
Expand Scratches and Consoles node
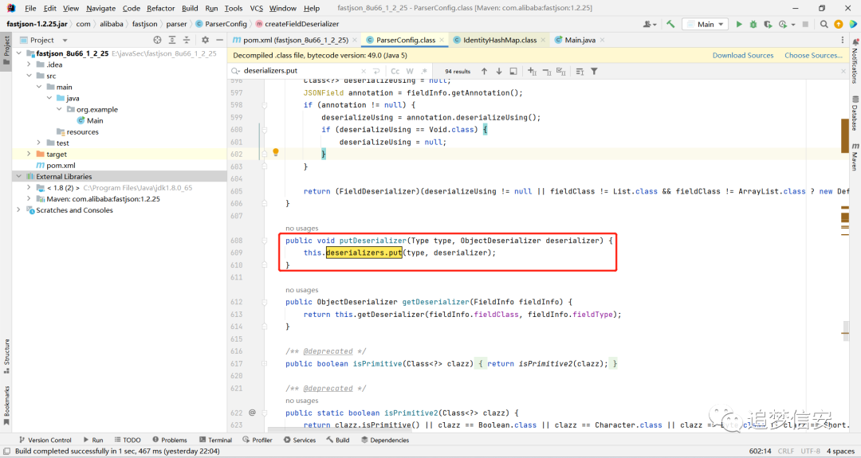(x=19, y=210)
